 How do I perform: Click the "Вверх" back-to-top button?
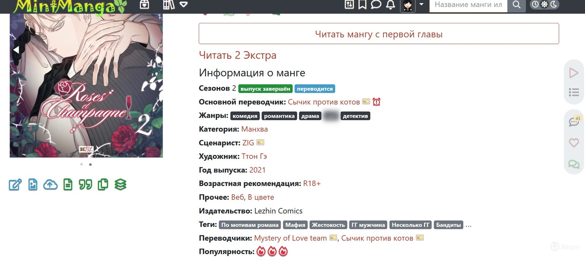pos(565,246)
